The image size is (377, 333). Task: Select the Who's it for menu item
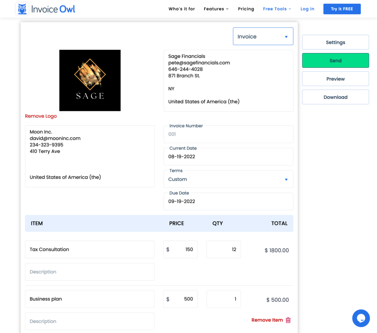pos(182,9)
